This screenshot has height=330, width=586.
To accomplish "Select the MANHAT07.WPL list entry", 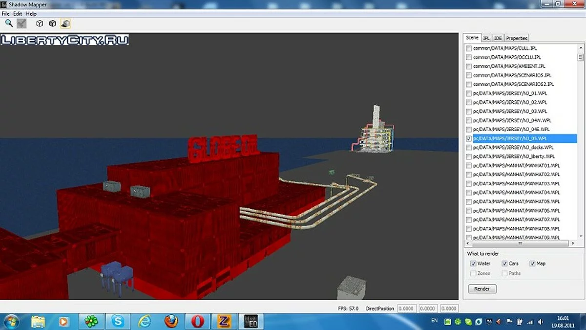I will [x=517, y=220].
